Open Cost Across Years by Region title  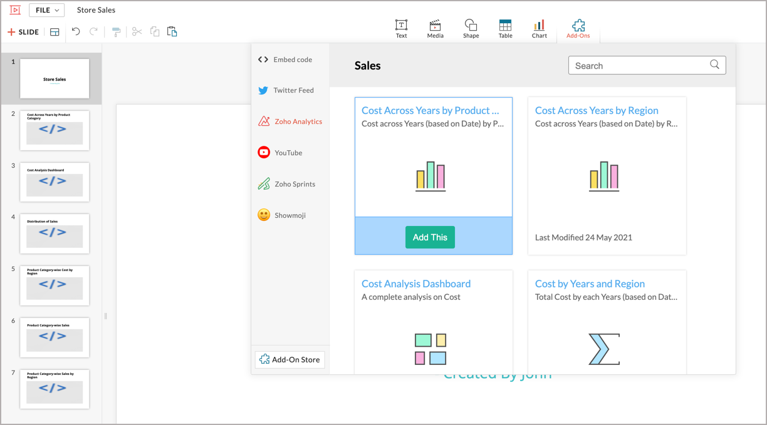click(597, 110)
